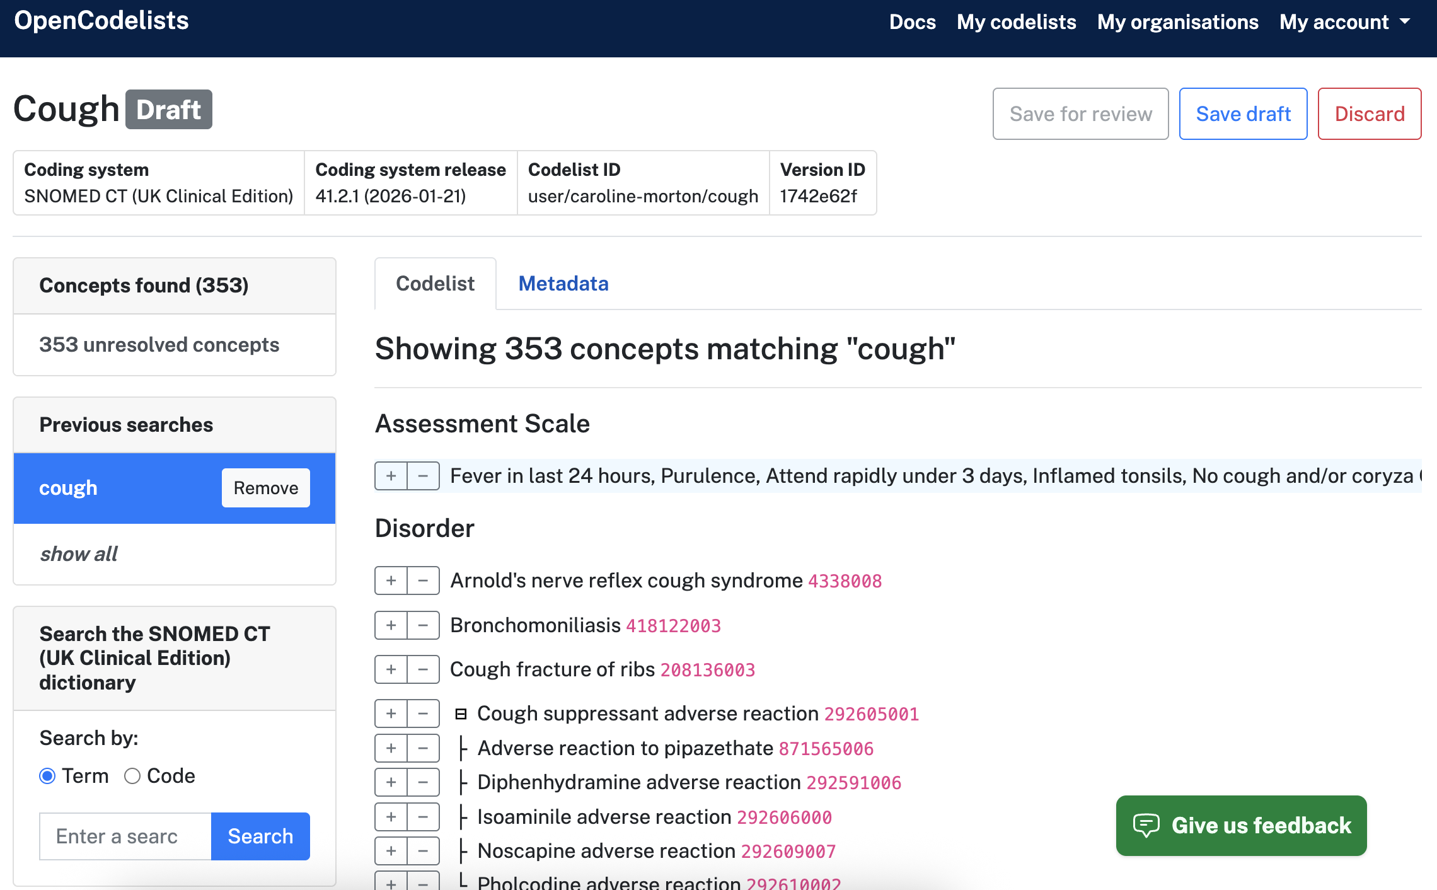This screenshot has width=1437, height=890.
Task: Include Noscapine adverse reaction
Action: tap(391, 851)
